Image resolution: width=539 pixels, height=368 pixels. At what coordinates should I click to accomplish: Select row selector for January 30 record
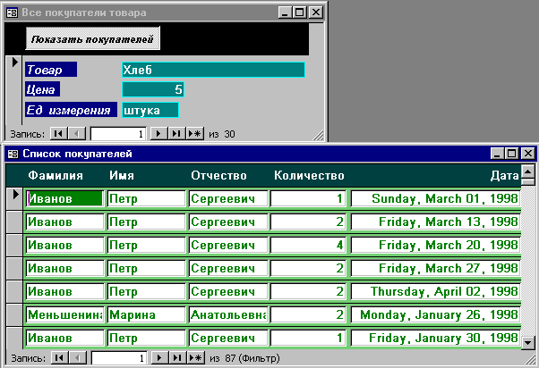point(14,338)
